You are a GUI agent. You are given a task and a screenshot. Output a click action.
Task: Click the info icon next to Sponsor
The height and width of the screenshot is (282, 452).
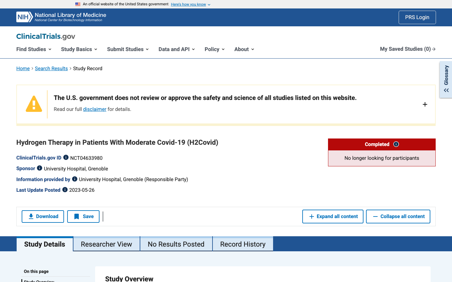40,168
